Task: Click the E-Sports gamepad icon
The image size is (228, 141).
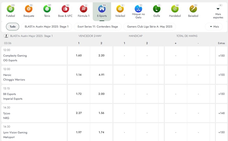Action: 102,9
